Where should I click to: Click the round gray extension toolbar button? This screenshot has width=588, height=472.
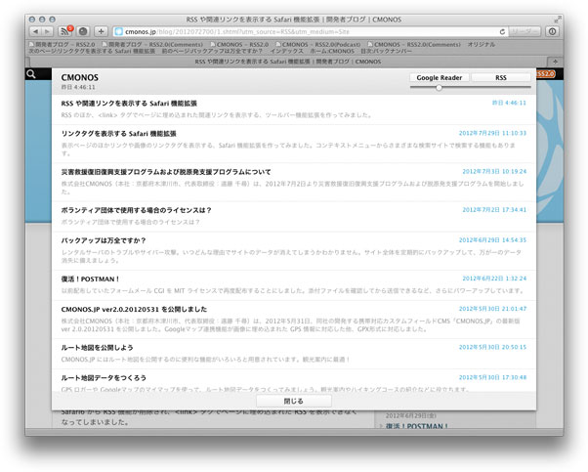pos(83,31)
